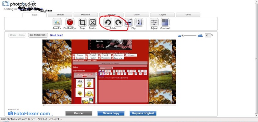This screenshot has height=122, width=258.
Task: Flip the image horizontally
Action: click(x=128, y=22)
